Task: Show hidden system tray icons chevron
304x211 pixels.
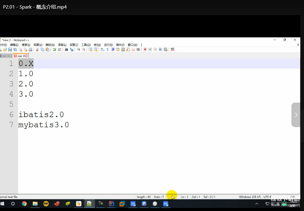Action: tap(257, 204)
